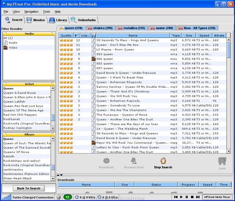Viewport: 235px width, 201px height.
Task: Go to the OnlineRadio tab
Action: (x=84, y=20)
